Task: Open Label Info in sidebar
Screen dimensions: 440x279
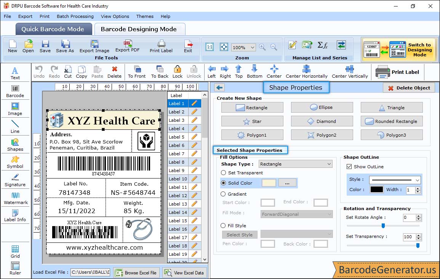Action: pyautogui.click(x=15, y=215)
